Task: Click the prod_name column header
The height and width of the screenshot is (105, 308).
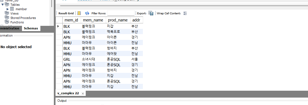Action: click(x=118, y=20)
